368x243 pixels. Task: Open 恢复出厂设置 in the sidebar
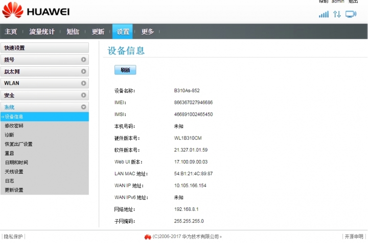pyautogui.click(x=18, y=144)
